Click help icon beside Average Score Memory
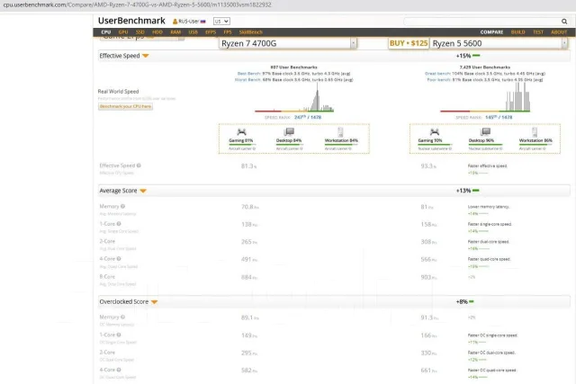Viewport: 576px width, 384px height. (x=122, y=206)
